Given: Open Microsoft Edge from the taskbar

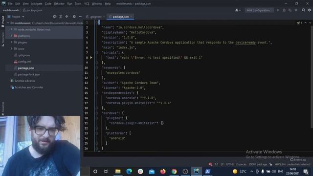Looking at the screenshot, I should click(129, 171).
